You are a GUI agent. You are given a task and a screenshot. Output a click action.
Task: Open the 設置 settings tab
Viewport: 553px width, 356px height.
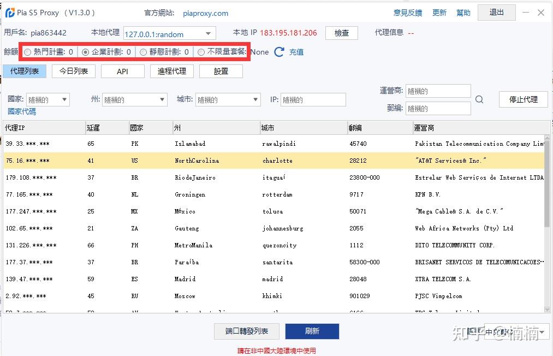tap(221, 71)
